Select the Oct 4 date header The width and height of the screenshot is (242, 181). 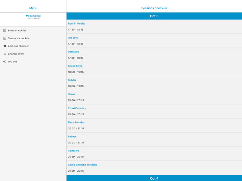point(154,178)
